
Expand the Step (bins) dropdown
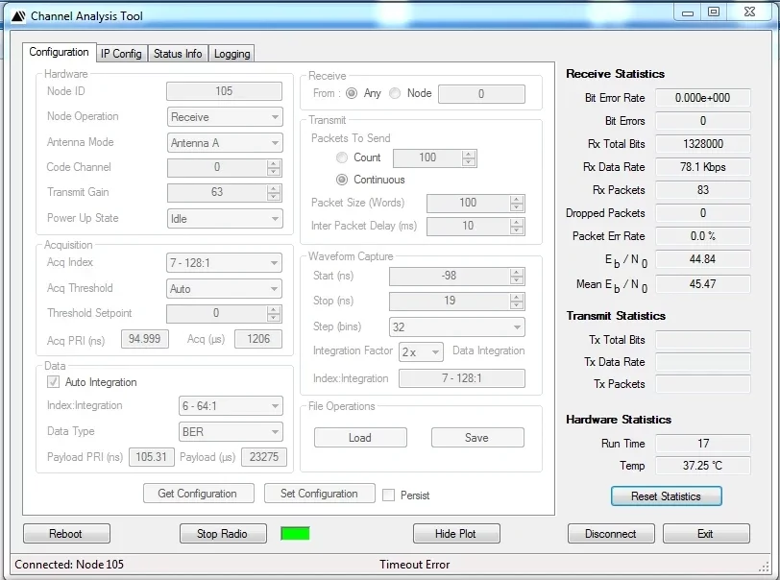(456, 327)
